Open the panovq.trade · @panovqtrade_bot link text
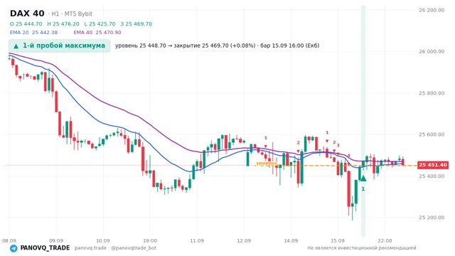The height and width of the screenshot is (256, 455). 115,248
